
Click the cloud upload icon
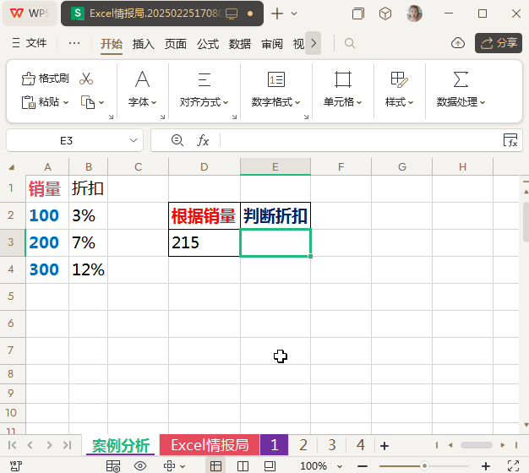458,43
